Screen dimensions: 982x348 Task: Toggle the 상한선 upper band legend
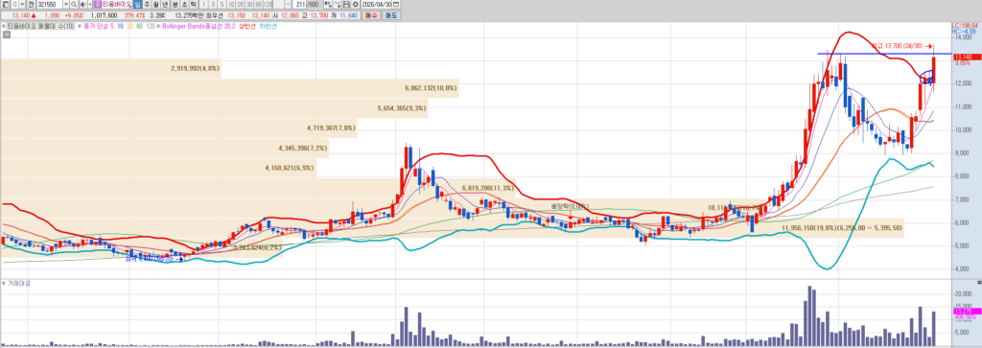(x=246, y=26)
